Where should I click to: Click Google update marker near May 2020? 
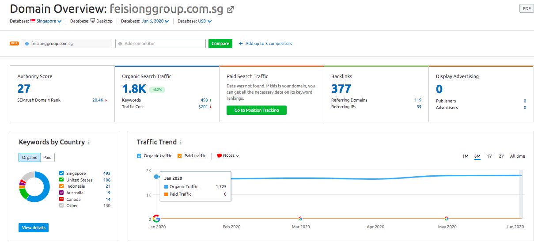pos(447,218)
